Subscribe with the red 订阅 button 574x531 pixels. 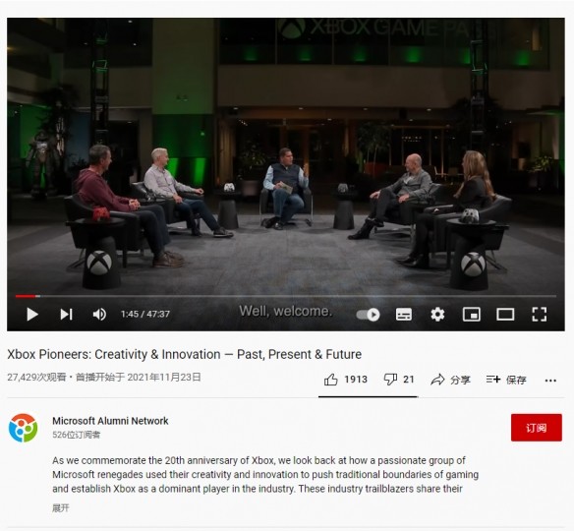(x=537, y=428)
